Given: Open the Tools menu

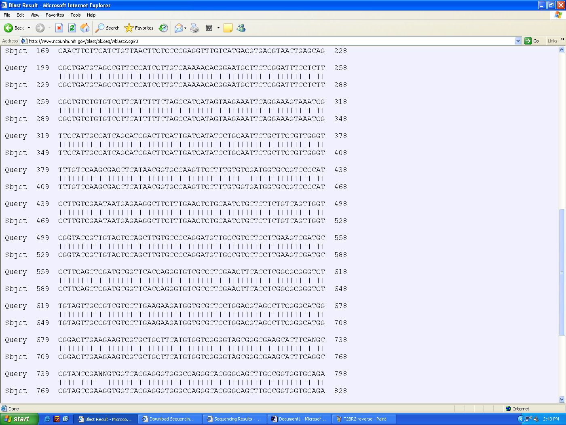Looking at the screenshot, I should pyautogui.click(x=75, y=15).
